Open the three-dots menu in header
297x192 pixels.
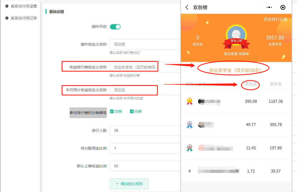coord(269,7)
